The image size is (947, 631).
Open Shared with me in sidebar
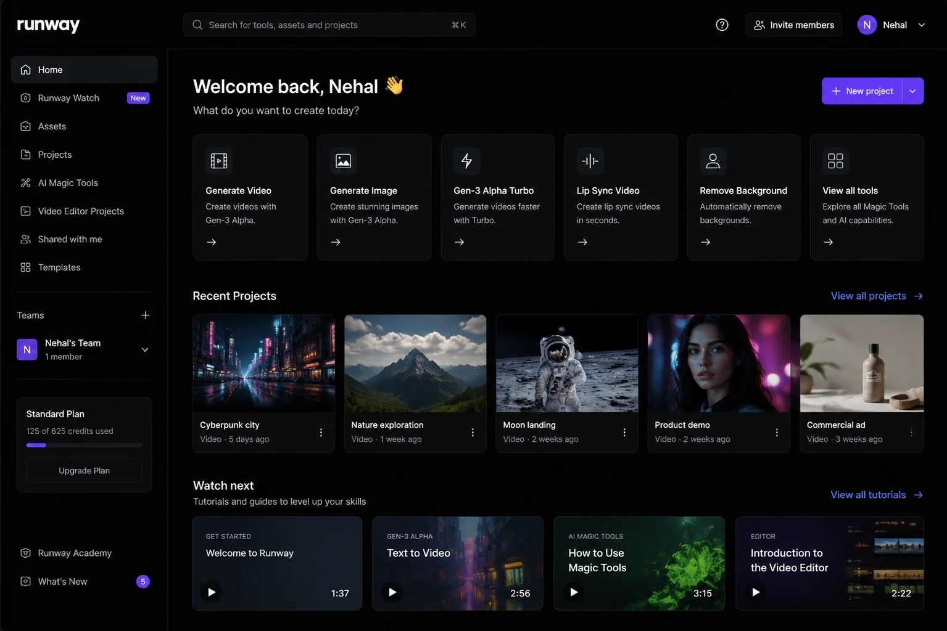85,239
